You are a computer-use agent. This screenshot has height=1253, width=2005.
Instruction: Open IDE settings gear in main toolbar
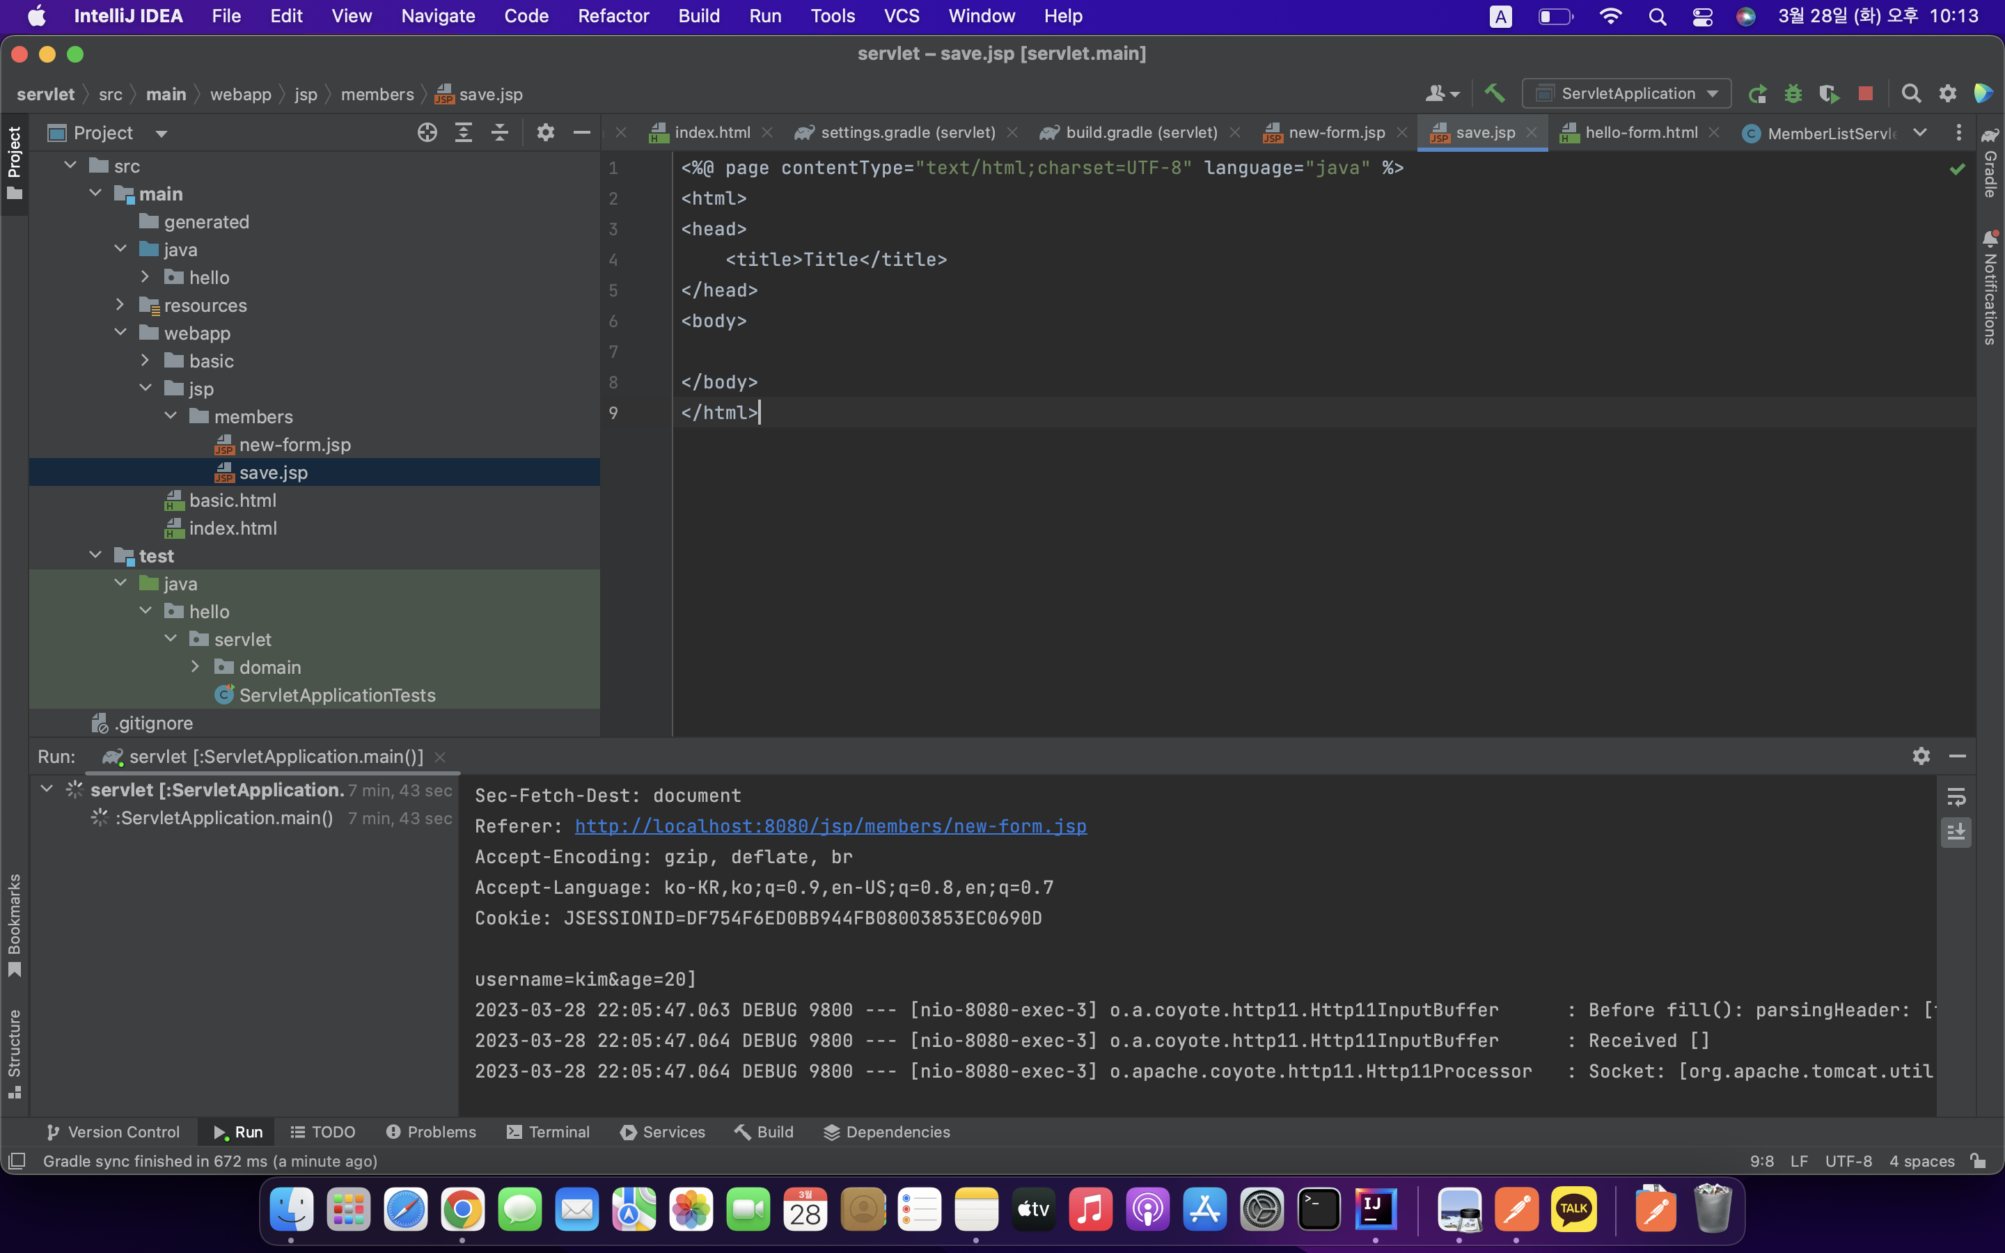[1948, 94]
